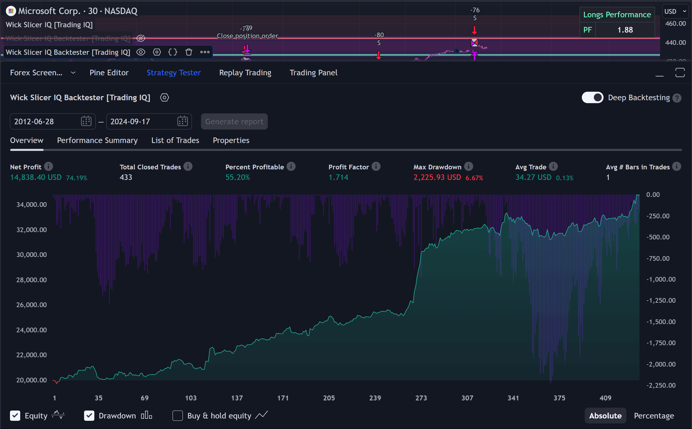Show Avg # Bars in Trades info icon
Image resolution: width=692 pixels, height=429 pixels.
(x=676, y=166)
